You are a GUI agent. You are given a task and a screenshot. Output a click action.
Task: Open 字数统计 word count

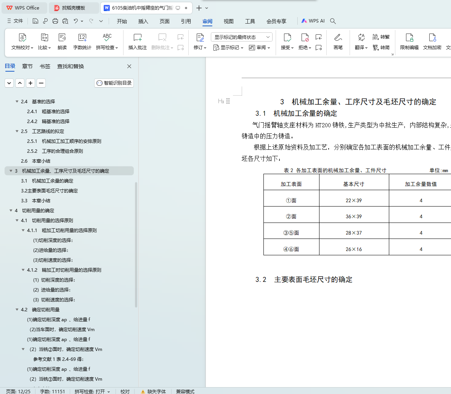[x=82, y=42]
